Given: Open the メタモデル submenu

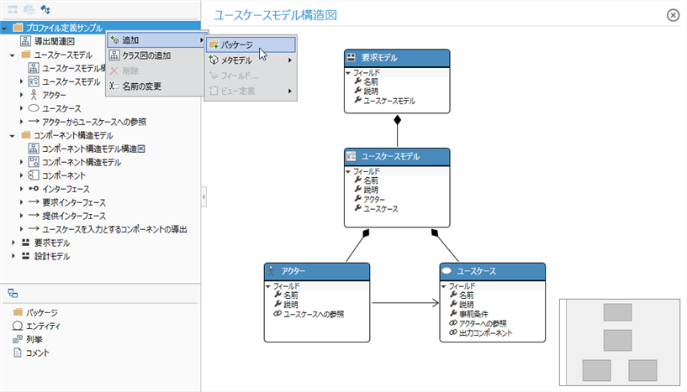Looking at the screenshot, I should (250, 60).
